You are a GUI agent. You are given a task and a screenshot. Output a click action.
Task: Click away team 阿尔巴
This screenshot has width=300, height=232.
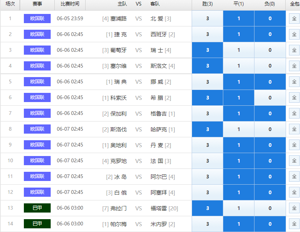click(159, 177)
